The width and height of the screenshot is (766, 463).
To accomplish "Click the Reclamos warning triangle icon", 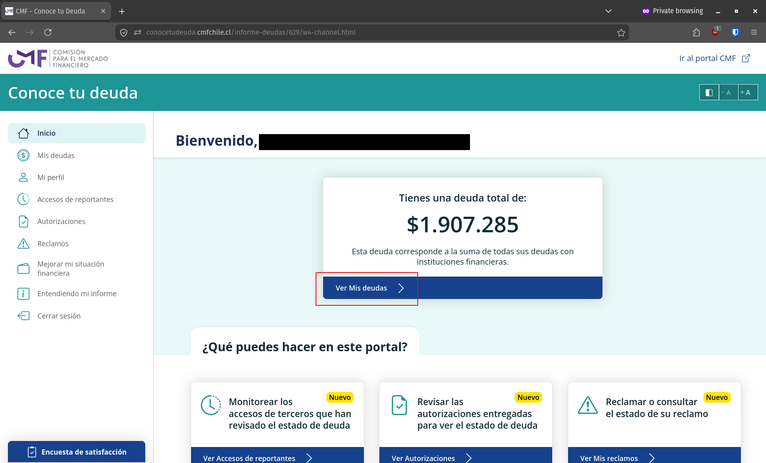I will pyautogui.click(x=24, y=243).
